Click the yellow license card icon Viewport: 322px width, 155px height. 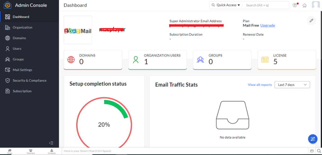tap(265, 60)
